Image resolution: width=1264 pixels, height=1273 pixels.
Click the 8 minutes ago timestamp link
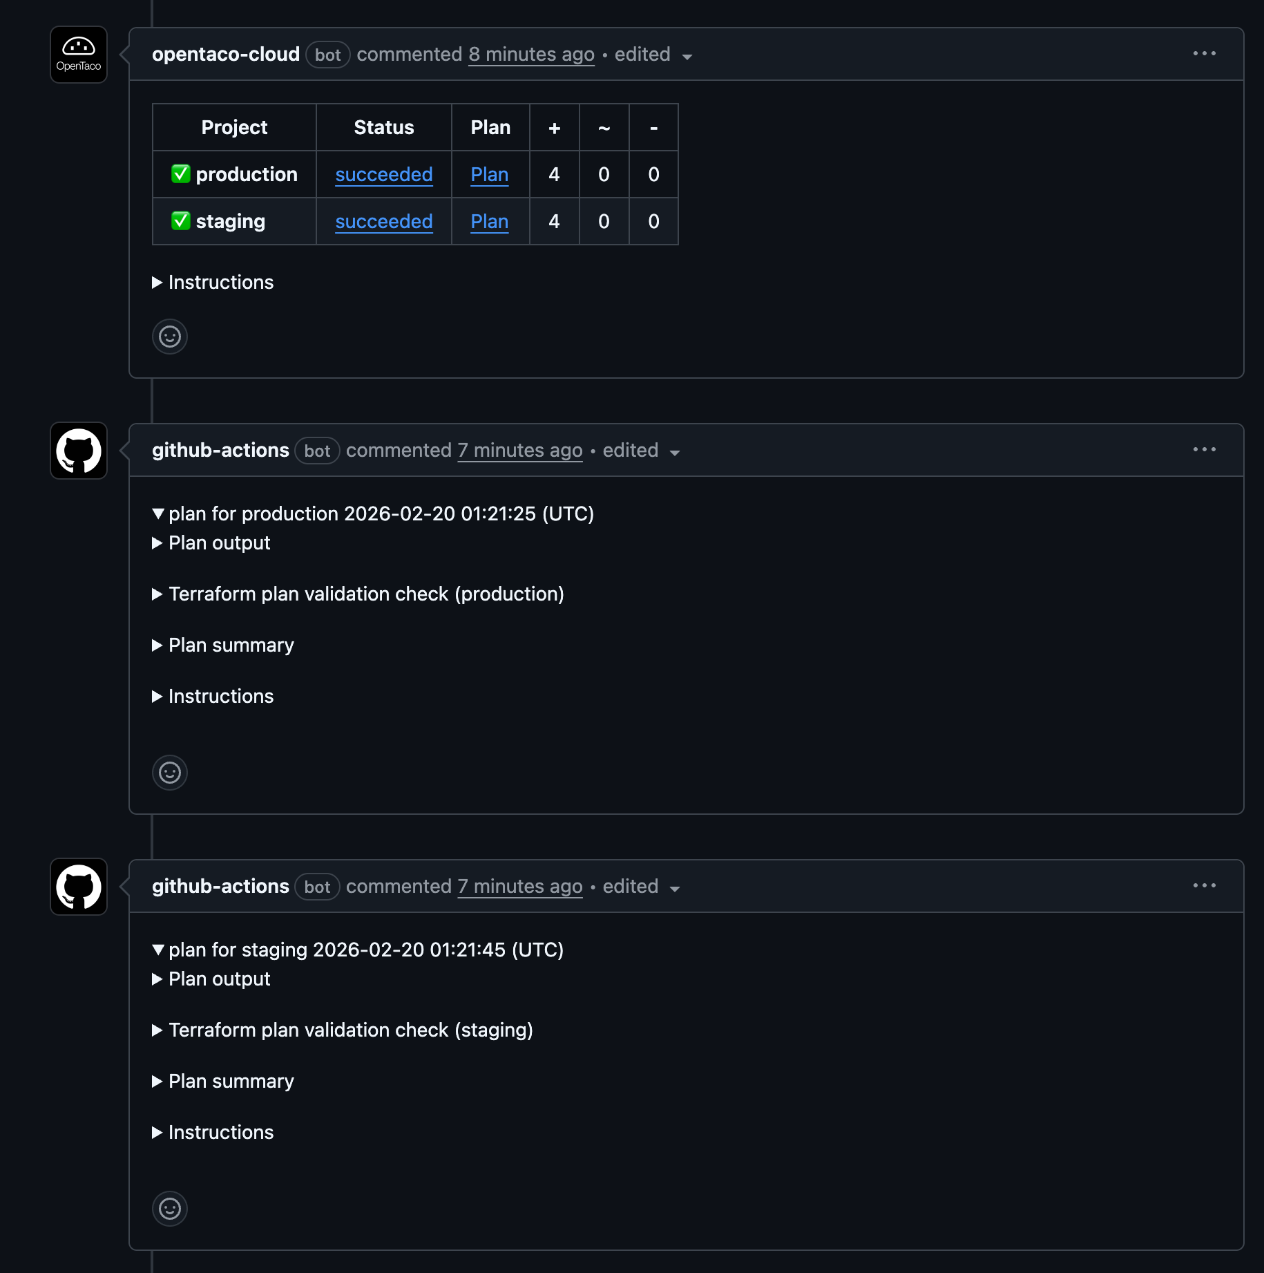[531, 54]
